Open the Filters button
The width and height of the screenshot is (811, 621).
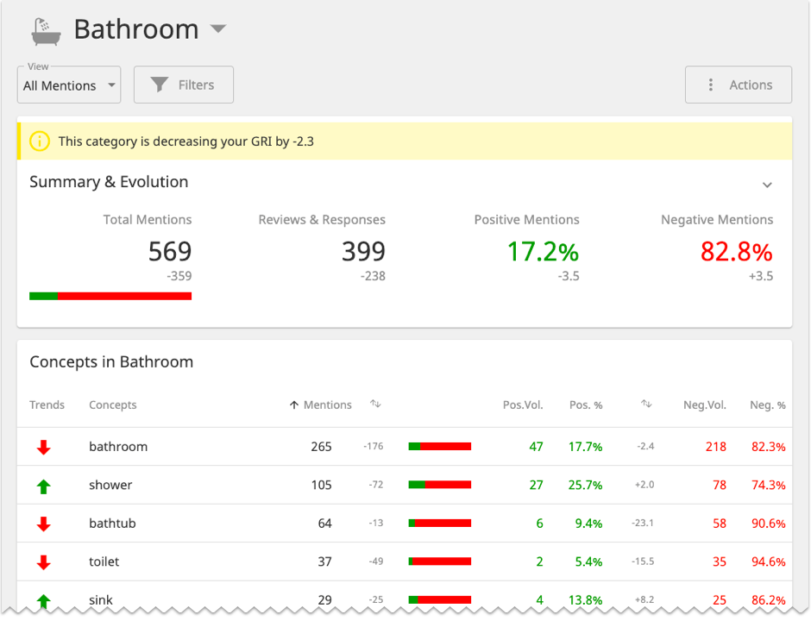184,85
